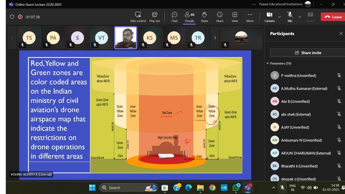Open More actions menu
Screen dimensions: 345x194
click(250, 17)
